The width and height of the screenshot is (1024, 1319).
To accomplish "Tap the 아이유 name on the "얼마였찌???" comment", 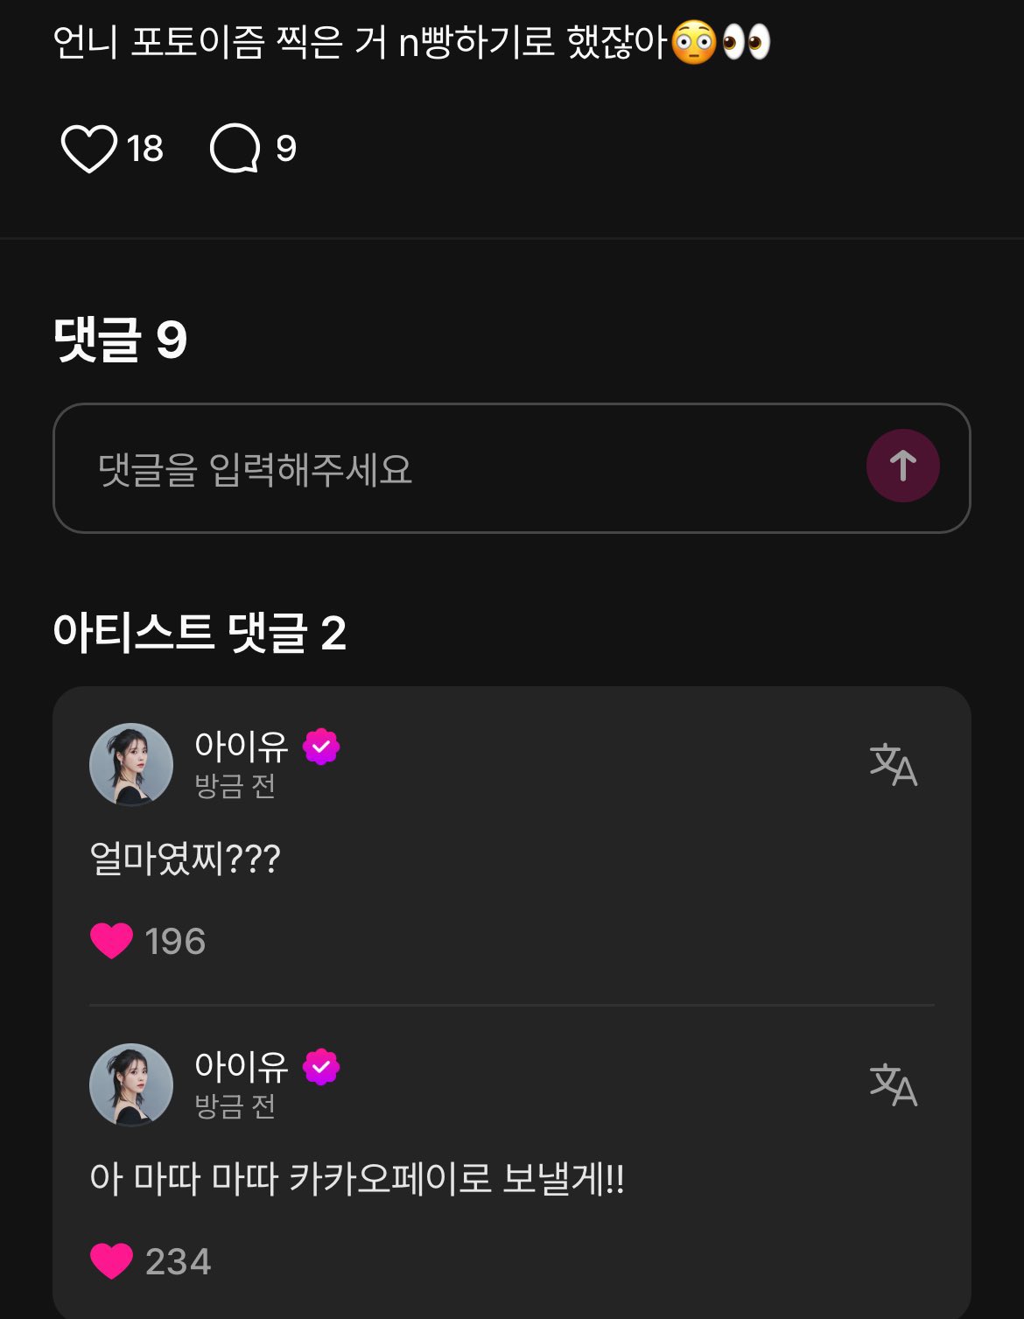I will [x=241, y=747].
